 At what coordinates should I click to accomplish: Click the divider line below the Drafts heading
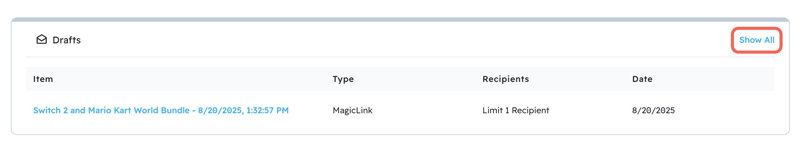(400, 57)
